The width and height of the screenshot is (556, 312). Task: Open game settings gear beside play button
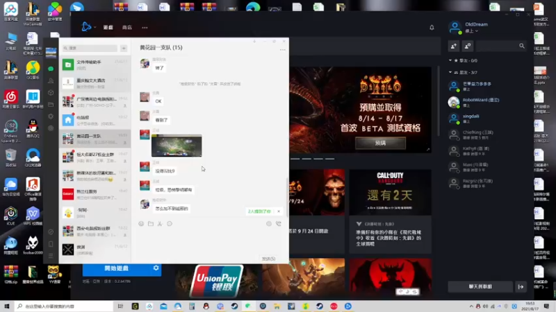tap(156, 268)
